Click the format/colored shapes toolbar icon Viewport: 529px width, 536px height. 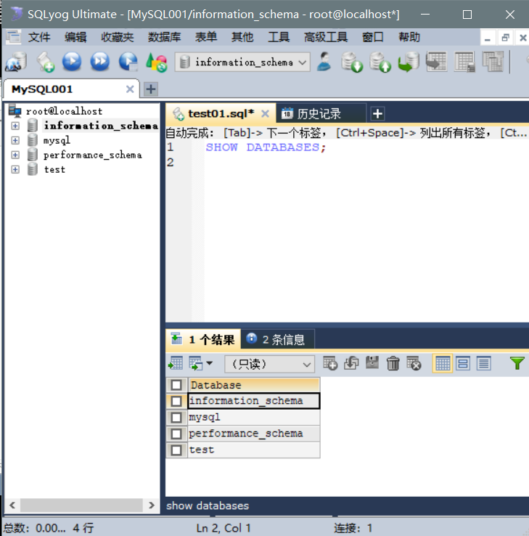(157, 62)
